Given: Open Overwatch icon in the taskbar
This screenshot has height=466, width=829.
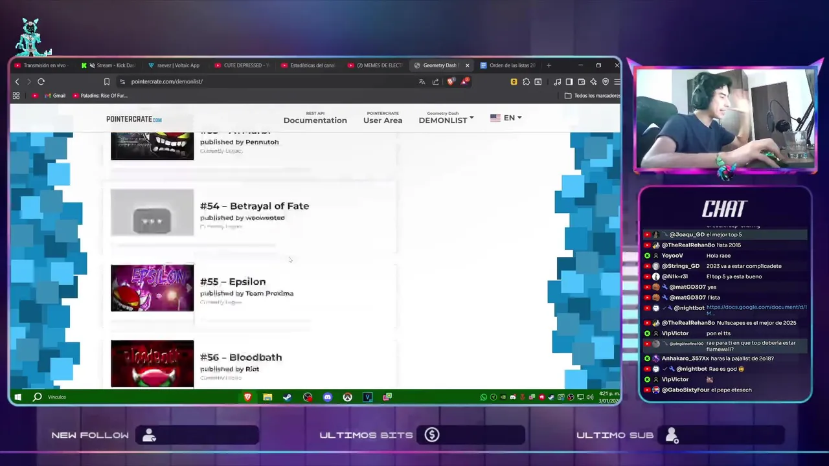Looking at the screenshot, I should pos(348,397).
